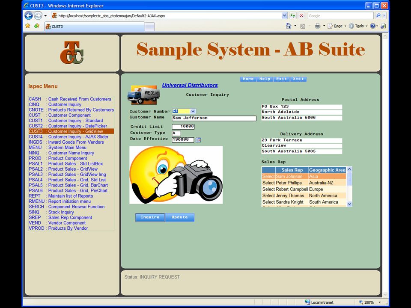Click the Feeds icon in the command bar
411x308 pixels.
[303, 26]
